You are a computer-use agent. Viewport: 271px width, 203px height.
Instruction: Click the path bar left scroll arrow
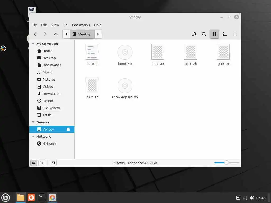tap(66, 34)
